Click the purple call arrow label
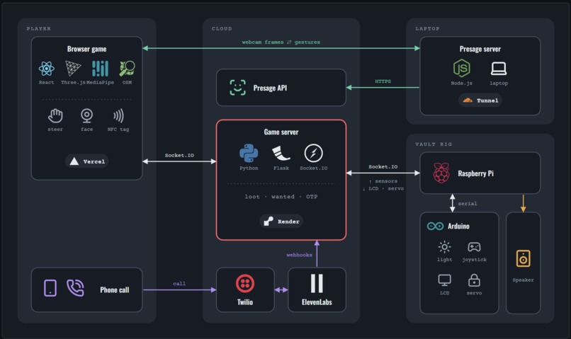Screen dimensions: 571x339 pos(179,283)
